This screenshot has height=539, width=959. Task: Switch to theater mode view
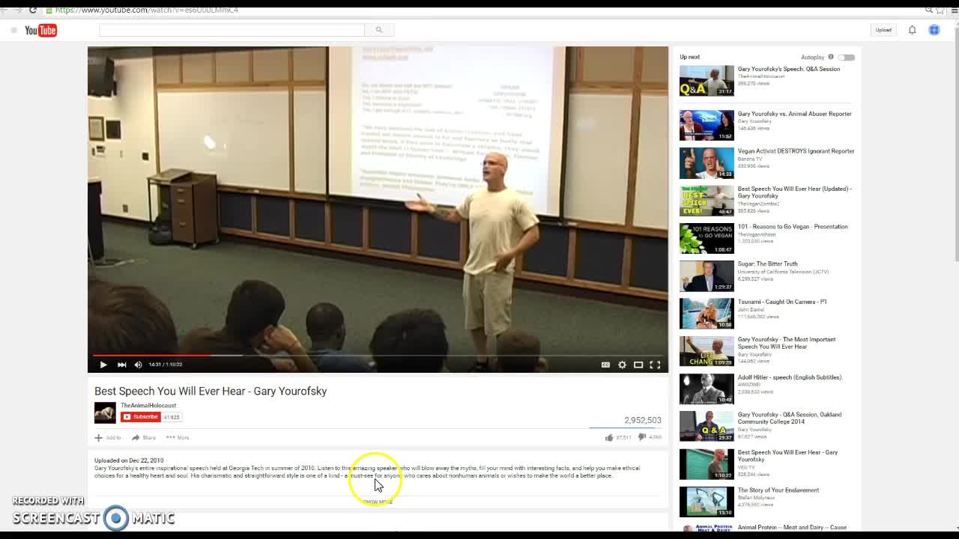coord(638,365)
